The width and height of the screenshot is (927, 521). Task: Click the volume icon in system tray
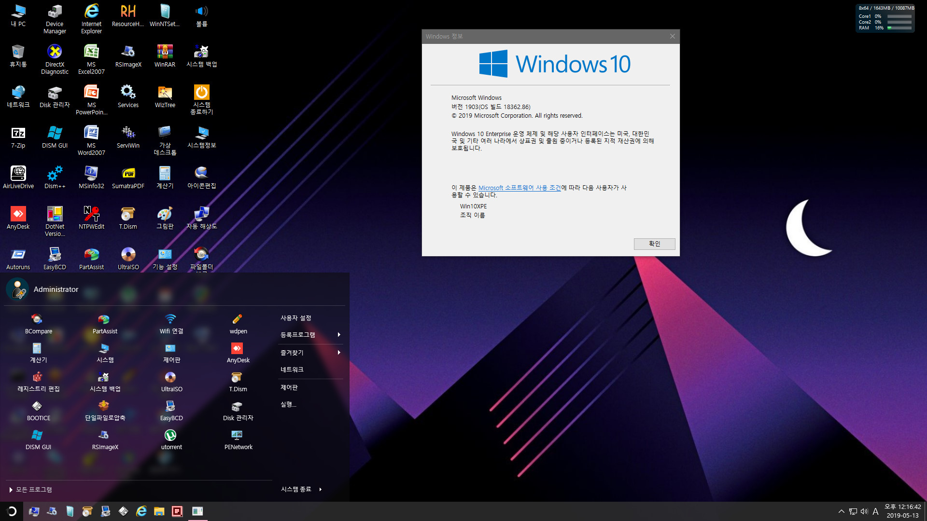[864, 511]
